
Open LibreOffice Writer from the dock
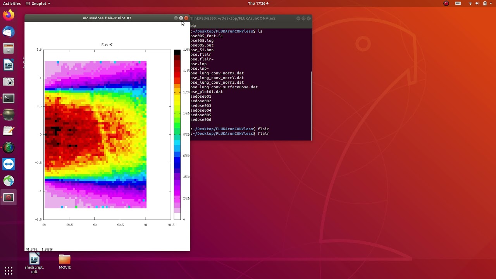point(9,65)
